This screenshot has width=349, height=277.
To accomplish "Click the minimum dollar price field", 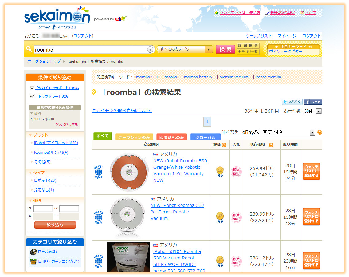I will pyautogui.click(x=43, y=208).
